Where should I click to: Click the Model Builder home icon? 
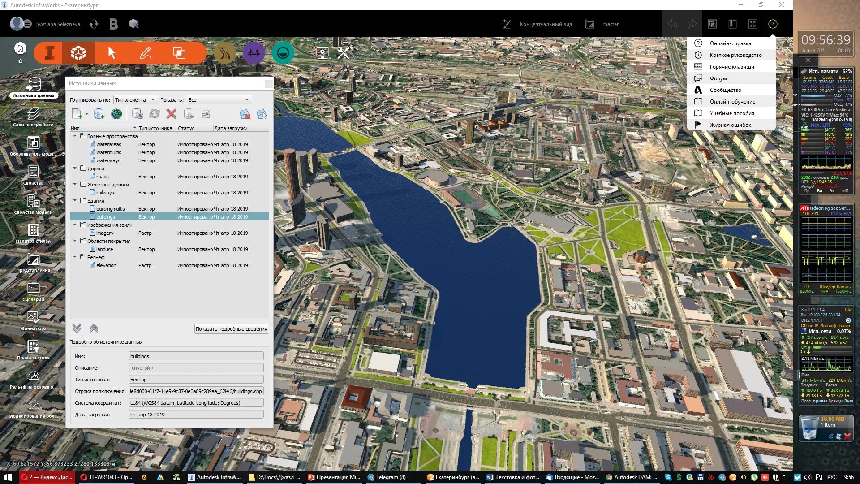[x=20, y=48]
